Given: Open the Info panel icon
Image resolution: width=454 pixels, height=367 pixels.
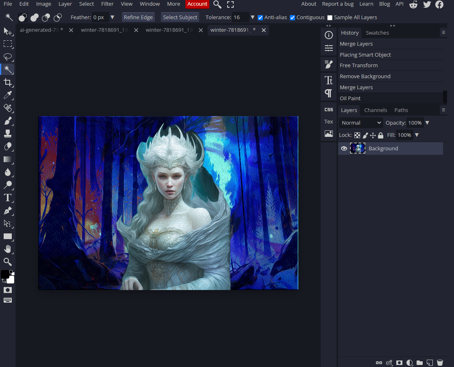Looking at the screenshot, I should 329,35.
